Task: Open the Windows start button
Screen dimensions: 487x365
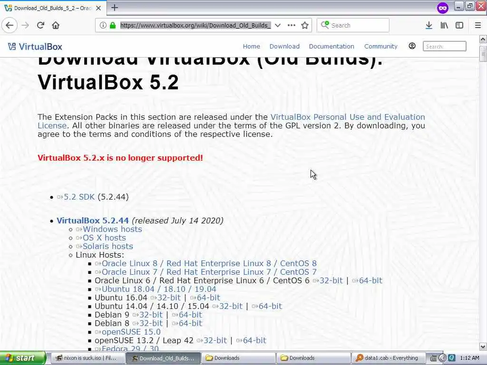Action: [x=23, y=358]
